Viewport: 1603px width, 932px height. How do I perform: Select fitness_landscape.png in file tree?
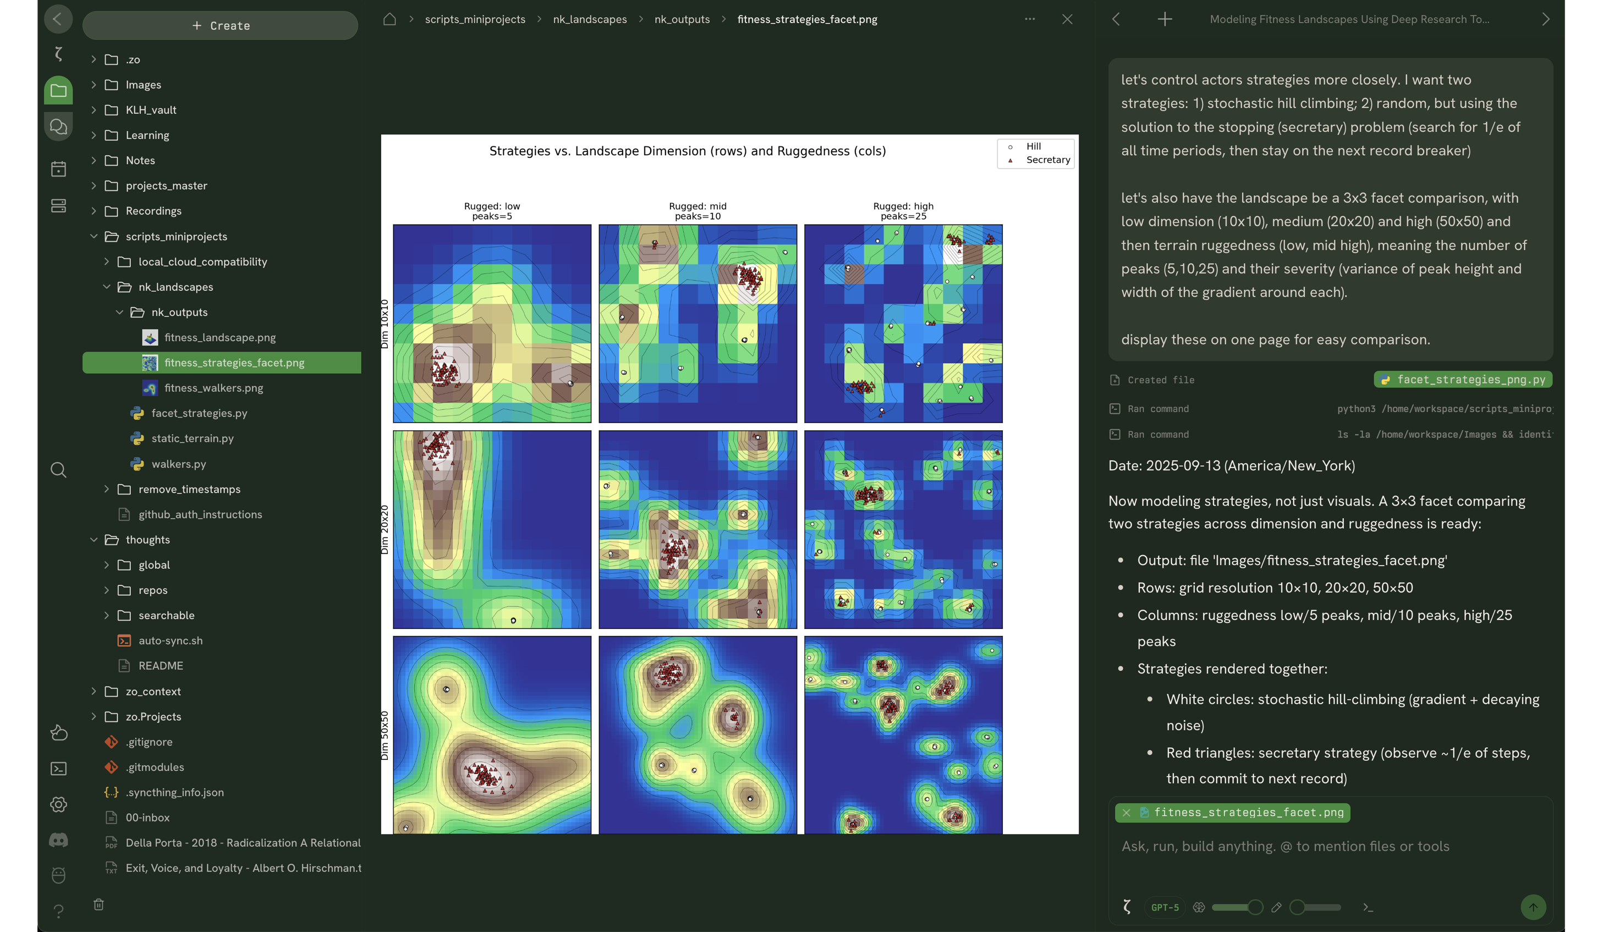220,337
